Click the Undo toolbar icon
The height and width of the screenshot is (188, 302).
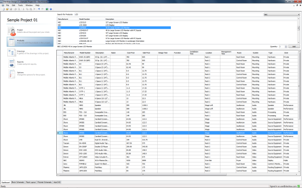pos(39,9)
